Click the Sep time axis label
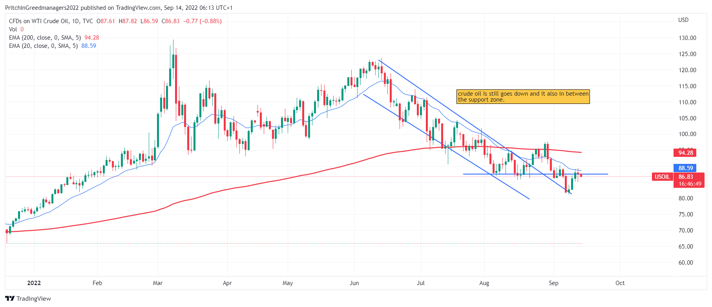The image size is (712, 307). [x=553, y=283]
